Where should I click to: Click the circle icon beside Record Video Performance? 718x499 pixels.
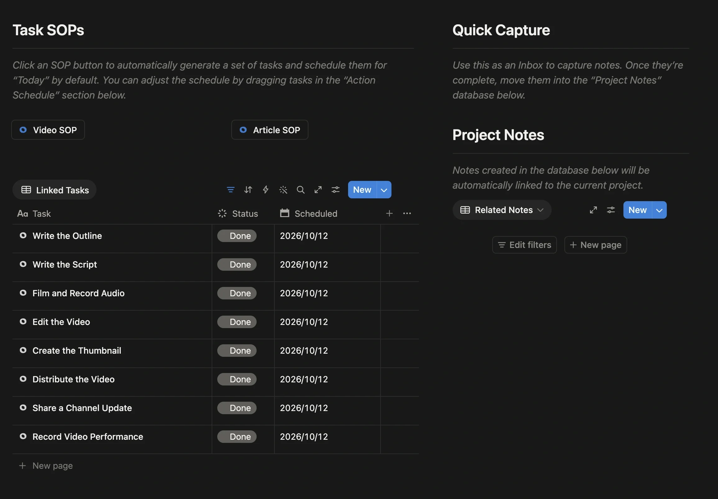[x=23, y=436]
